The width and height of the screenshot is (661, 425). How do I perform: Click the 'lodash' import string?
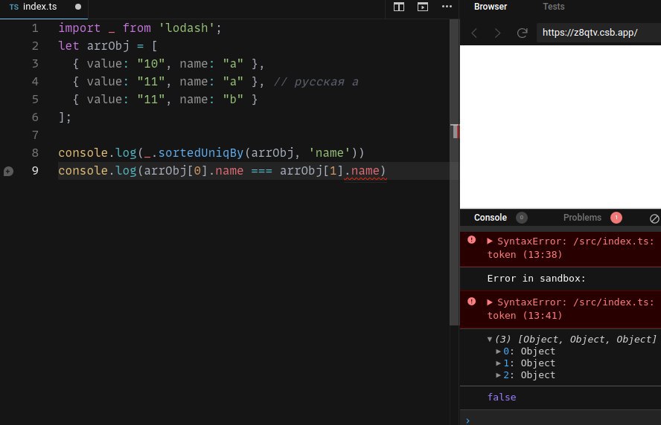(187, 28)
